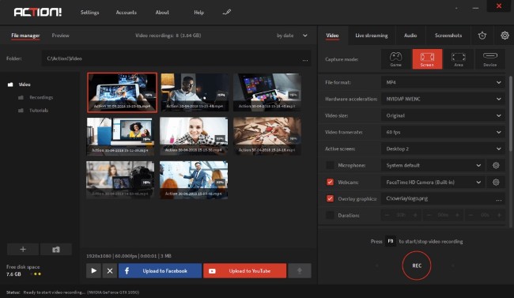This screenshot has height=298, width=514.
Task: Uncheck the Overlay graphics checkbox
Action: [330, 198]
